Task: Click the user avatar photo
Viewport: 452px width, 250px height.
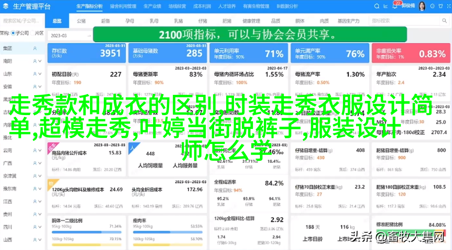Action: [x=422, y=6]
